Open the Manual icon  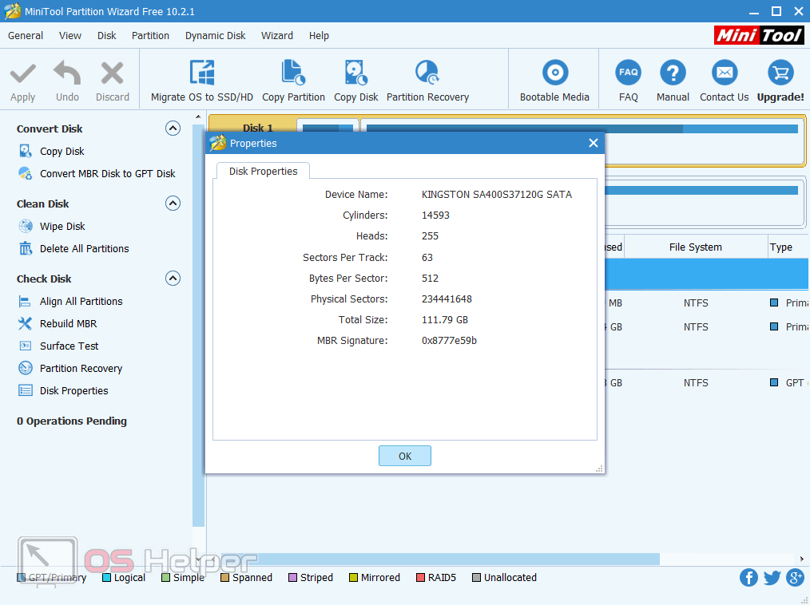[x=673, y=73]
